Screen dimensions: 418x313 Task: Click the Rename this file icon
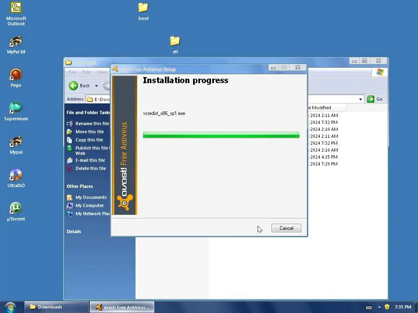[x=69, y=123]
